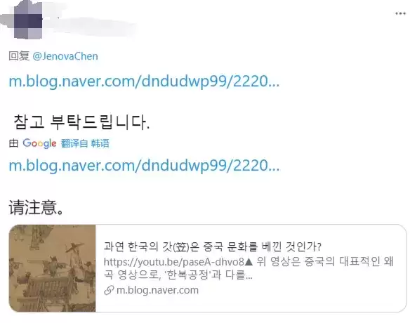410x323 pixels.
Task: Click the '한복공정' description line in card
Action: (178, 275)
